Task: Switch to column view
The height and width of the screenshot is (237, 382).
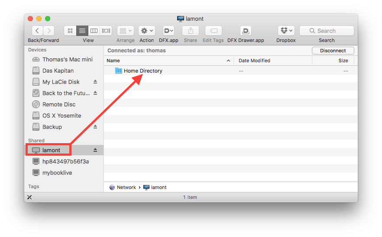Action: click(x=94, y=31)
